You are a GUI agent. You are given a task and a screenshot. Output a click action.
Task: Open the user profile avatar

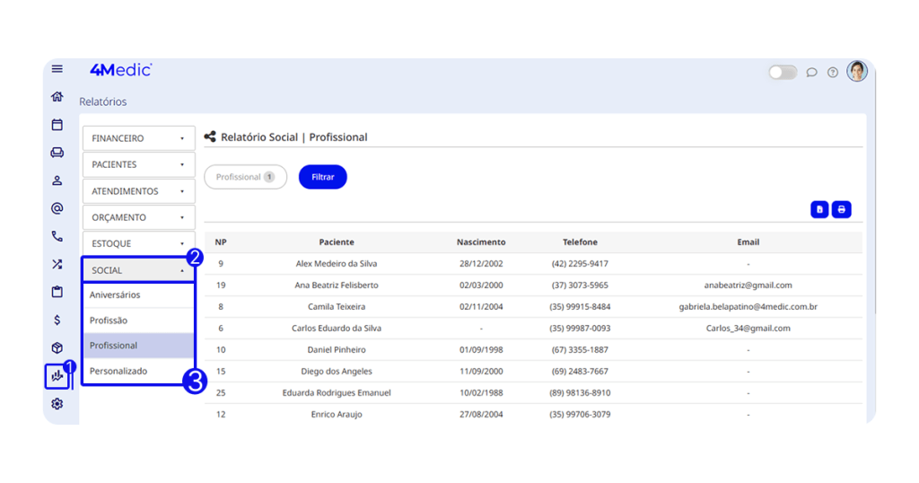pyautogui.click(x=857, y=72)
